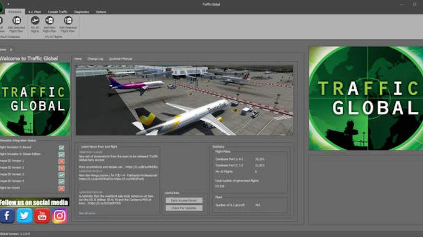Image resolution: width=423 pixels, height=237 pixels.
Task: Switch to the Schedules ribbon tab
Action: pos(14,12)
